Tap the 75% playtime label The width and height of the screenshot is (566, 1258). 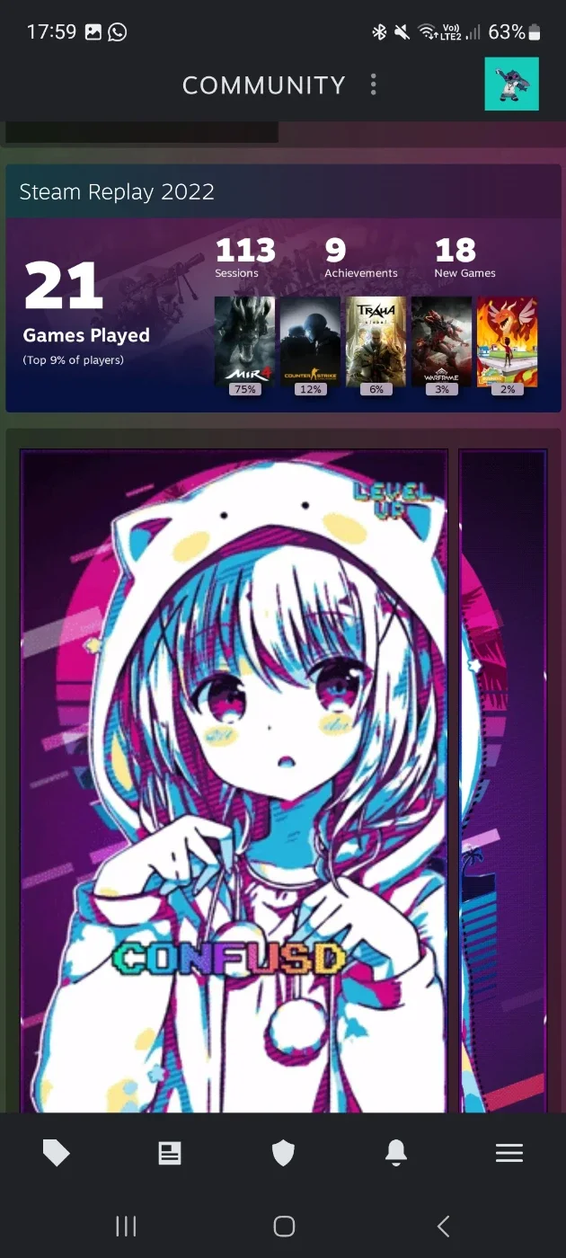click(244, 389)
